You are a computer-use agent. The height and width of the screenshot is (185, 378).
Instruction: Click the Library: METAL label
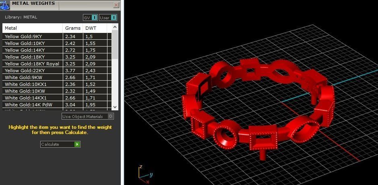21,17
